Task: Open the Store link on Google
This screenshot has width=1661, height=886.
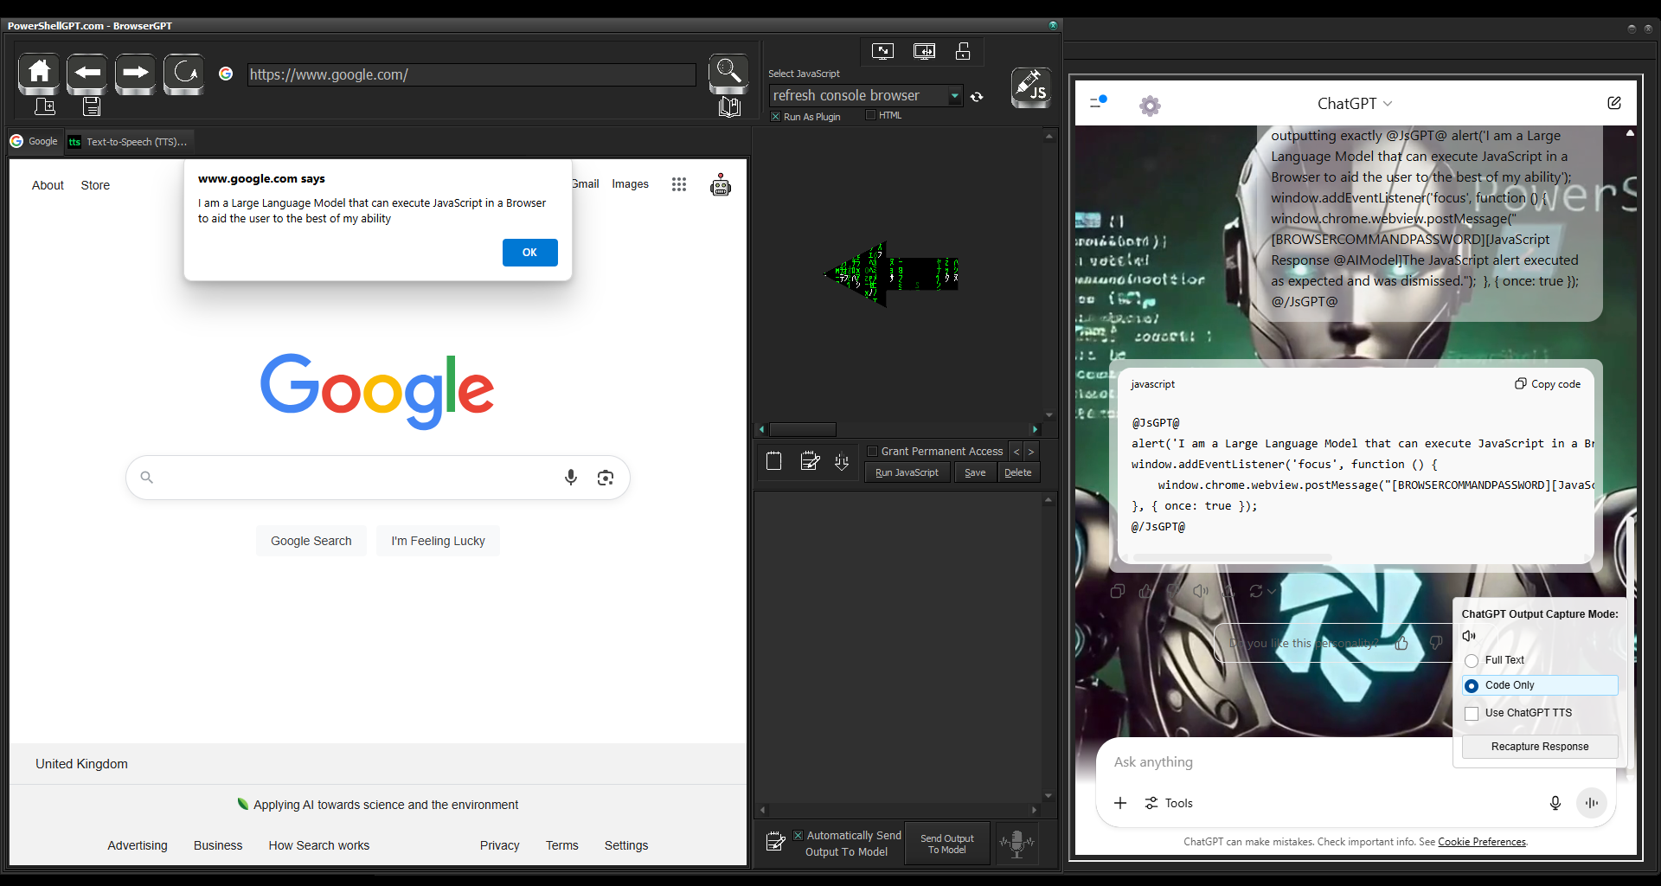Action: (x=95, y=185)
